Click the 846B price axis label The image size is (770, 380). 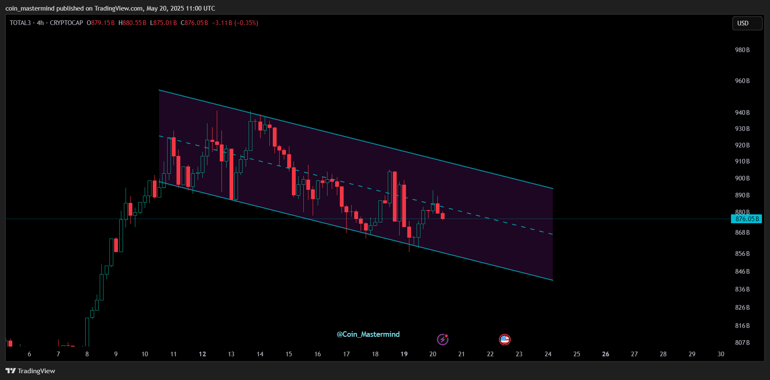(742, 272)
